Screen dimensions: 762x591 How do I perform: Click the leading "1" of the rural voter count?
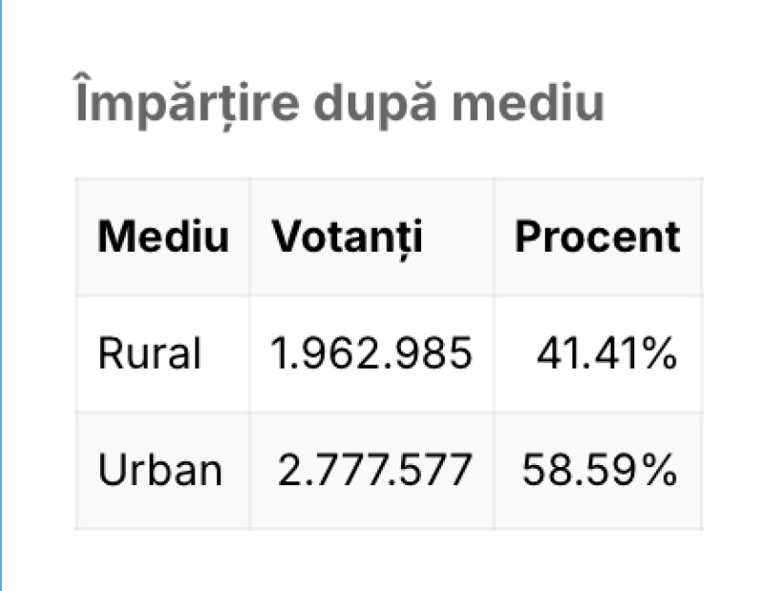point(279,353)
